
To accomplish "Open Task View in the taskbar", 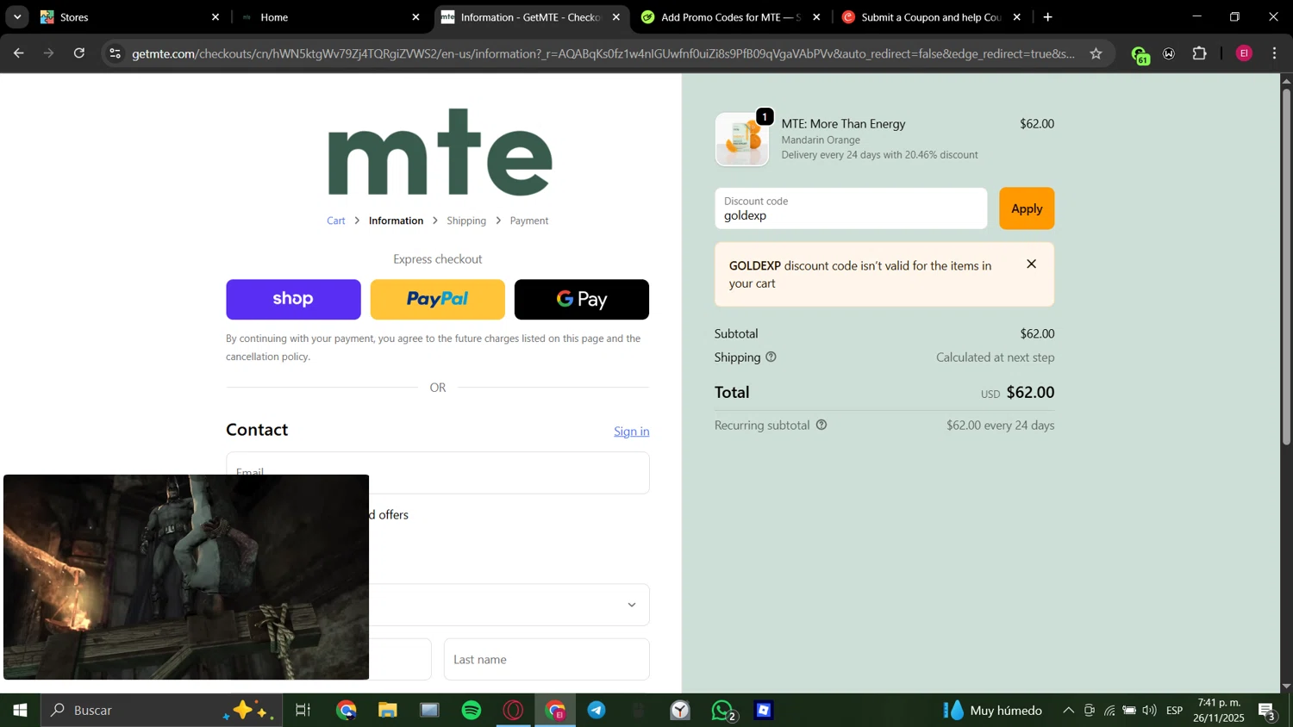I will pos(303,710).
